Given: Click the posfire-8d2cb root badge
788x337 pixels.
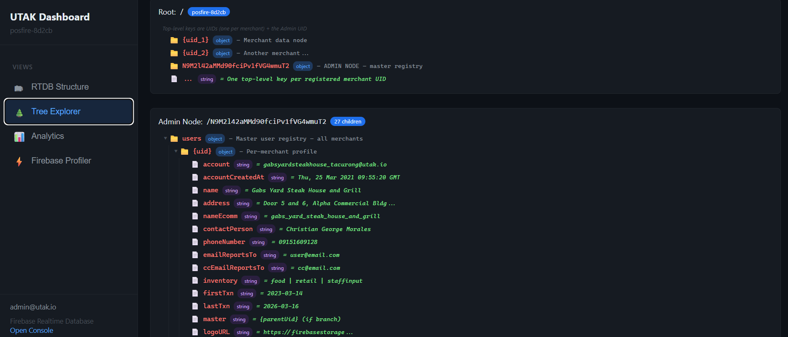Looking at the screenshot, I should tap(209, 12).
